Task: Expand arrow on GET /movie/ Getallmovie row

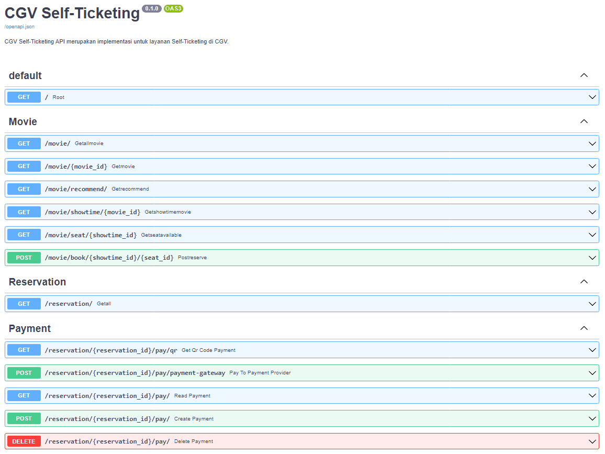Action: (x=592, y=143)
